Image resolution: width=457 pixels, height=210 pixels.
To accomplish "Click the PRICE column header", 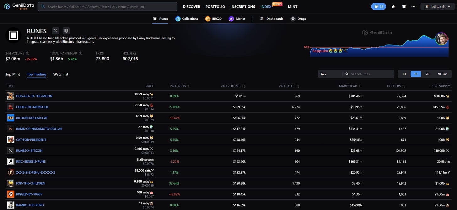I will pos(149,86).
